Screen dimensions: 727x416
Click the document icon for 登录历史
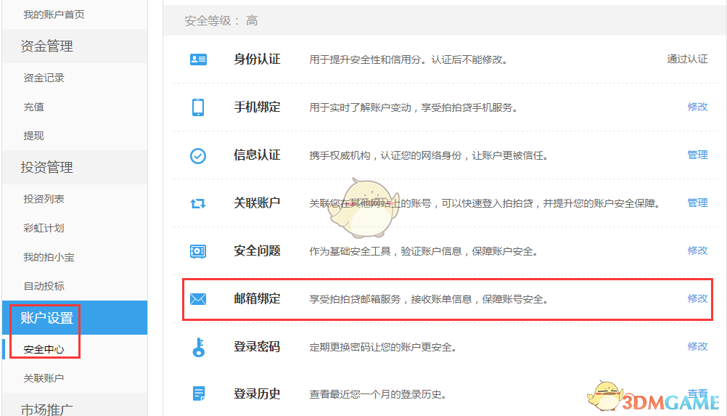point(198,394)
